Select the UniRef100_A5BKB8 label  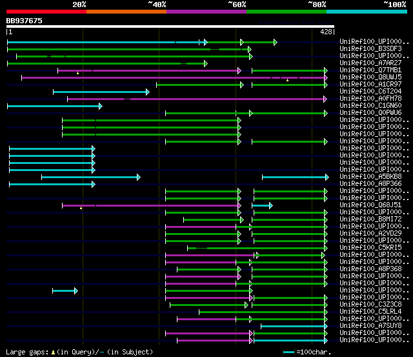click(x=370, y=176)
